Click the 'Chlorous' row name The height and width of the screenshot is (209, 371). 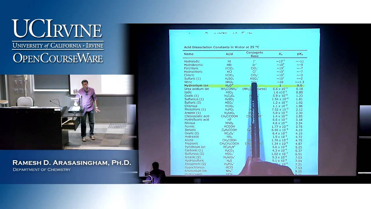click(191, 106)
